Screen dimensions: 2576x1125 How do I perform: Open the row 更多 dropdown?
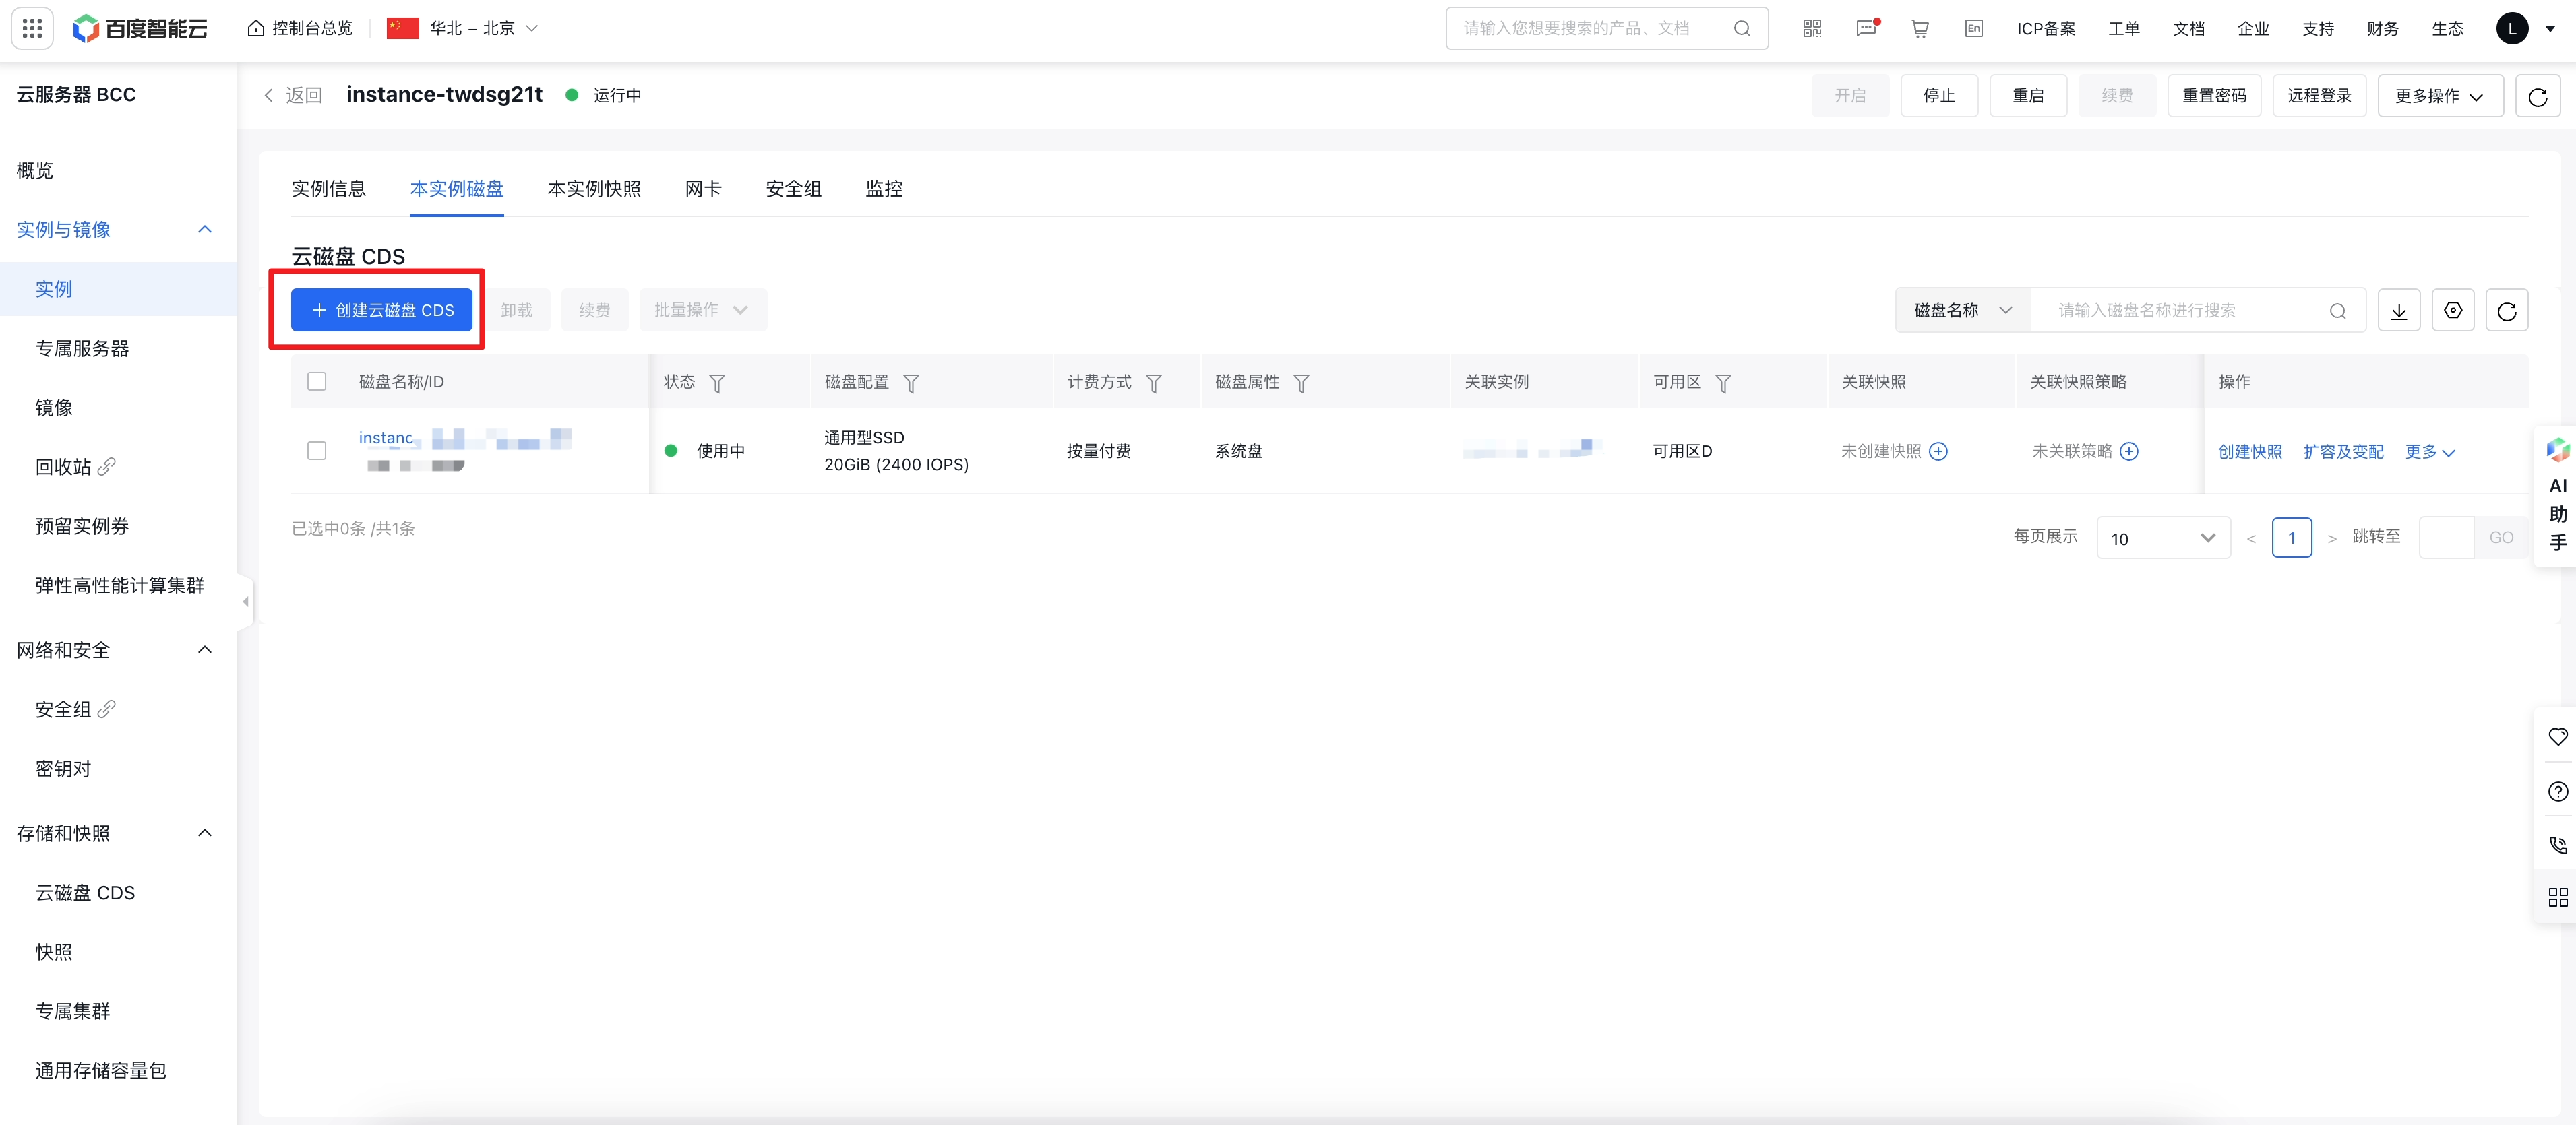tap(2429, 451)
